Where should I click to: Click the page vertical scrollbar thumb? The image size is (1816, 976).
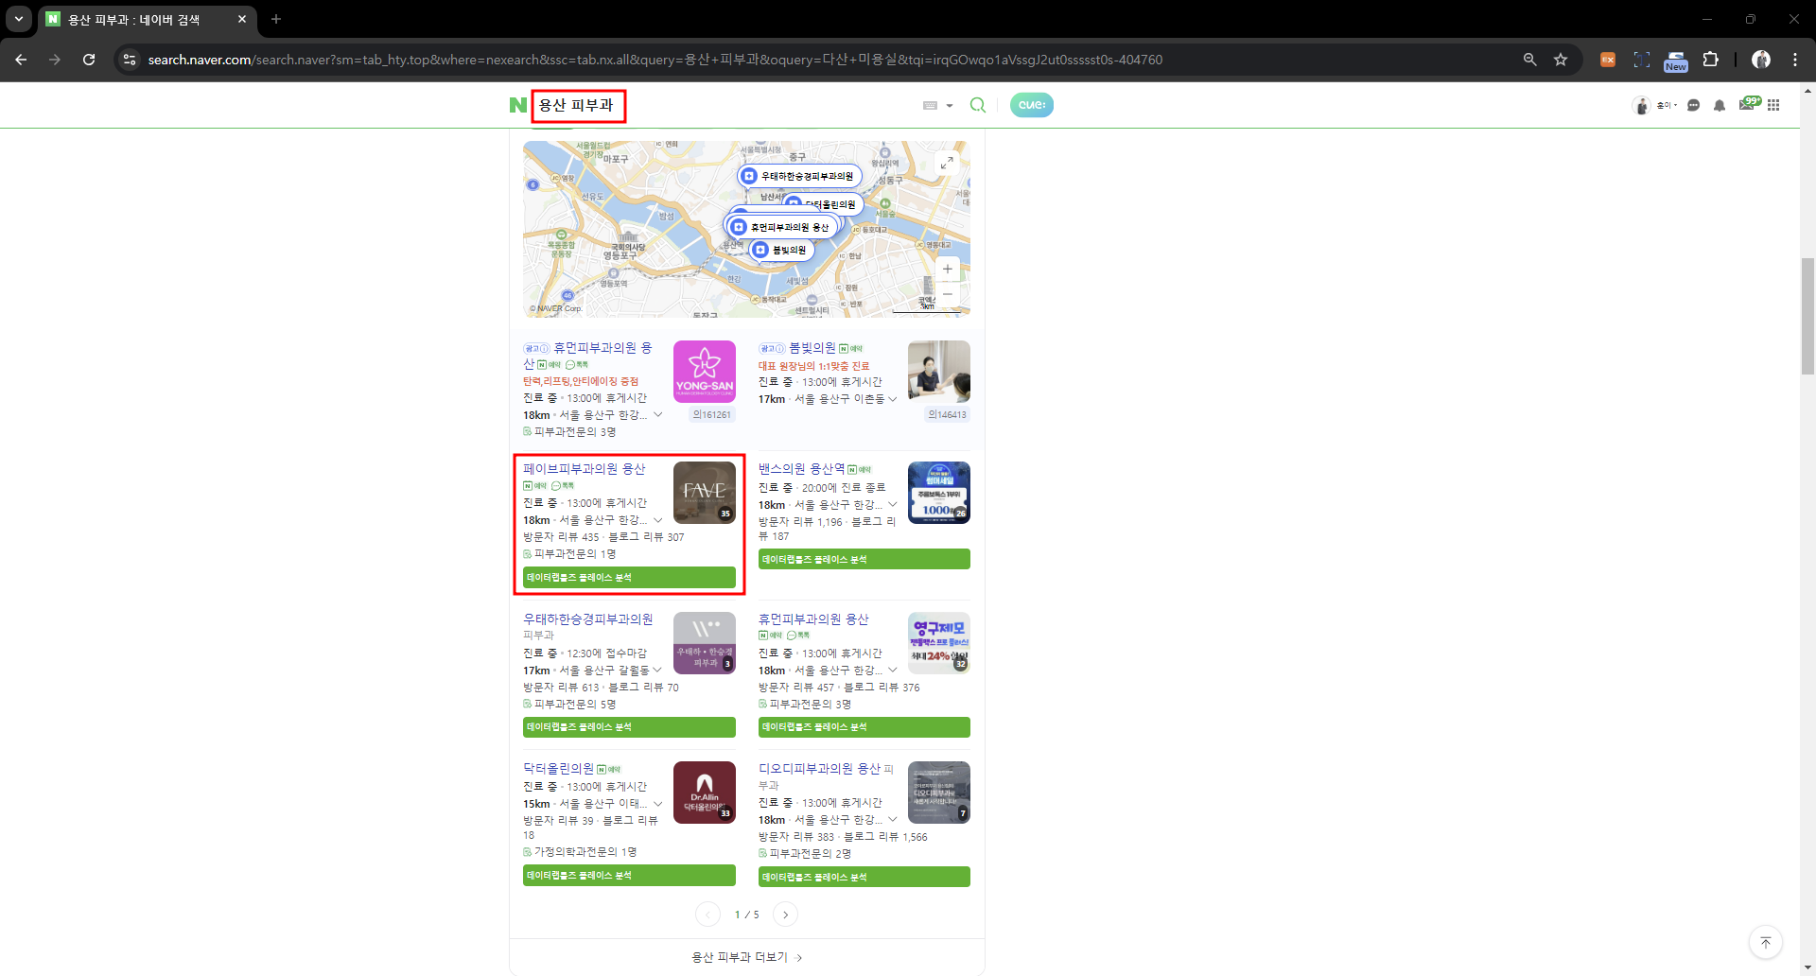pos(1807,317)
